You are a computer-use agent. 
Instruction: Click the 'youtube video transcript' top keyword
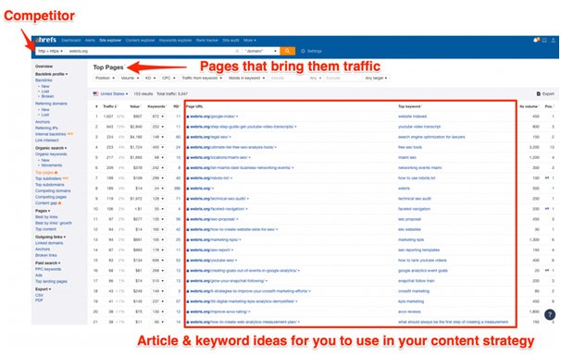point(419,127)
